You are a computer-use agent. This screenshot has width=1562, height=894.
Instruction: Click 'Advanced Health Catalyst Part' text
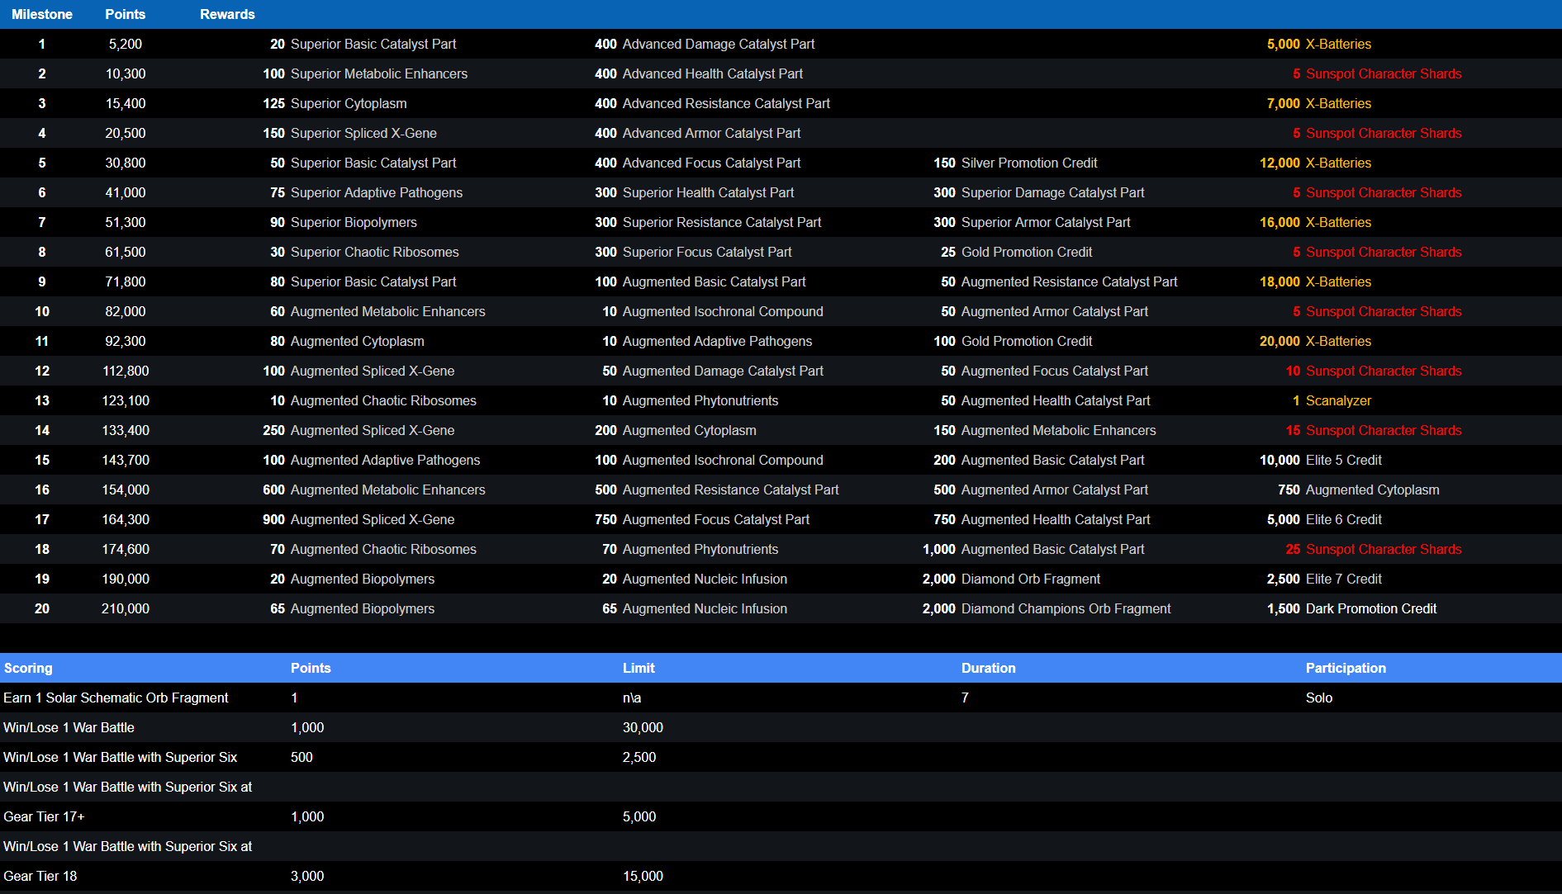(713, 73)
